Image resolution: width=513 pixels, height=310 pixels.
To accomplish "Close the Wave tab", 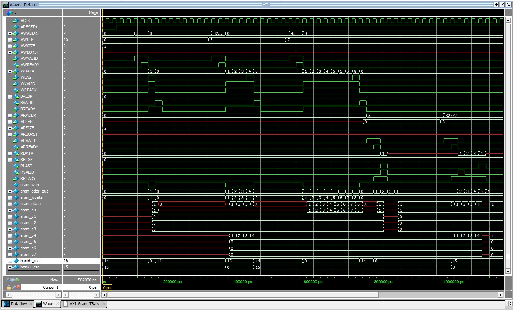I will click(x=57, y=304).
